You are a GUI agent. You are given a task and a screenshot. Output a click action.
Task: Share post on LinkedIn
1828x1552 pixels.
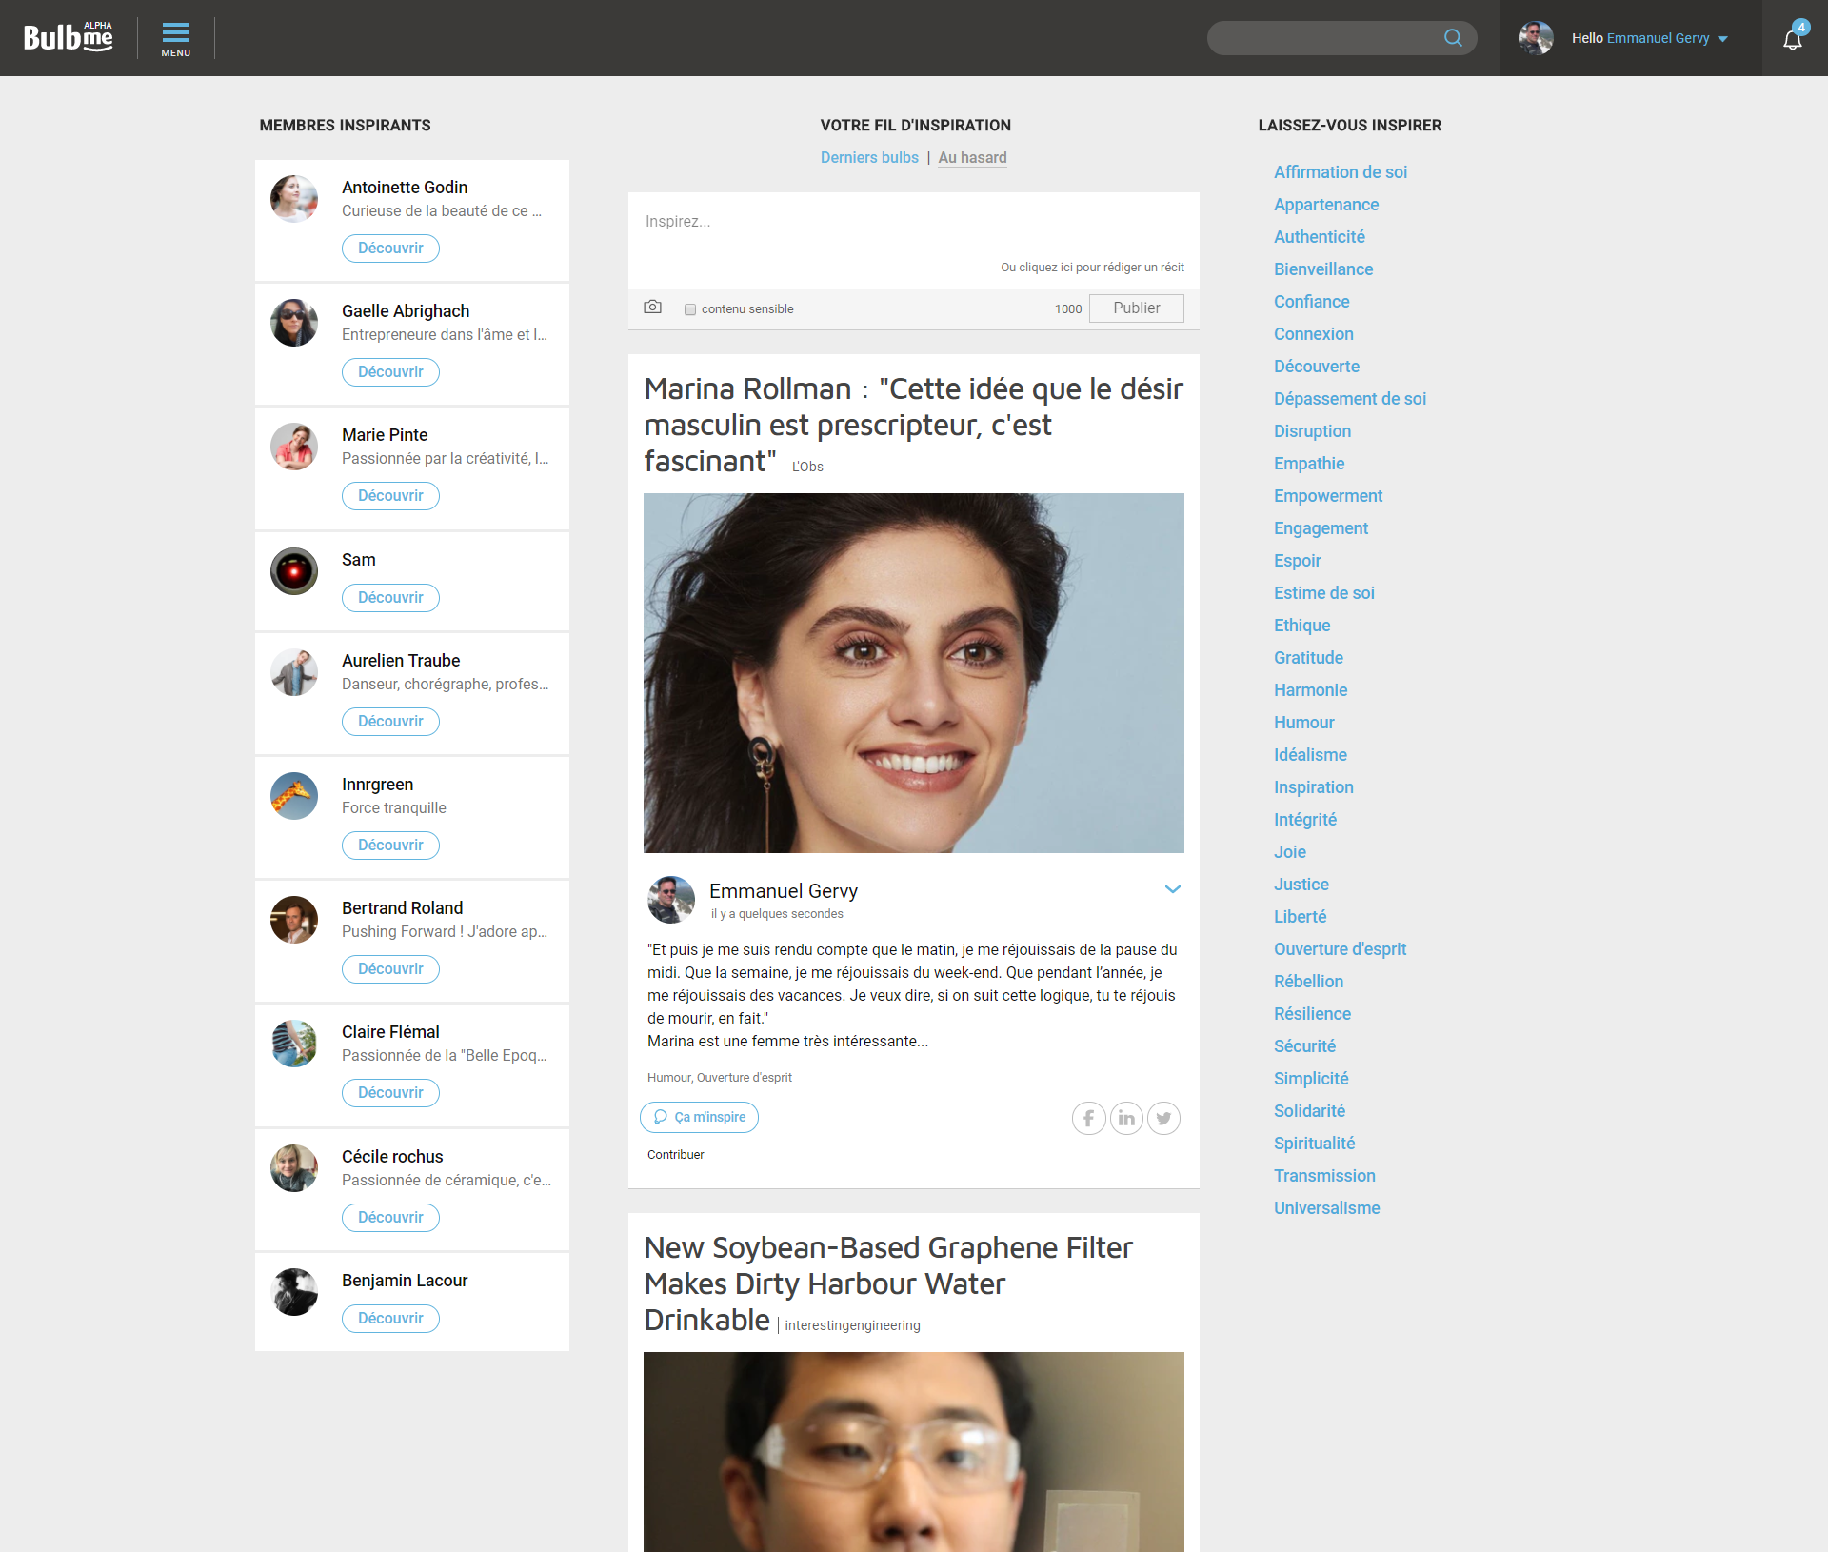pyautogui.click(x=1126, y=1118)
